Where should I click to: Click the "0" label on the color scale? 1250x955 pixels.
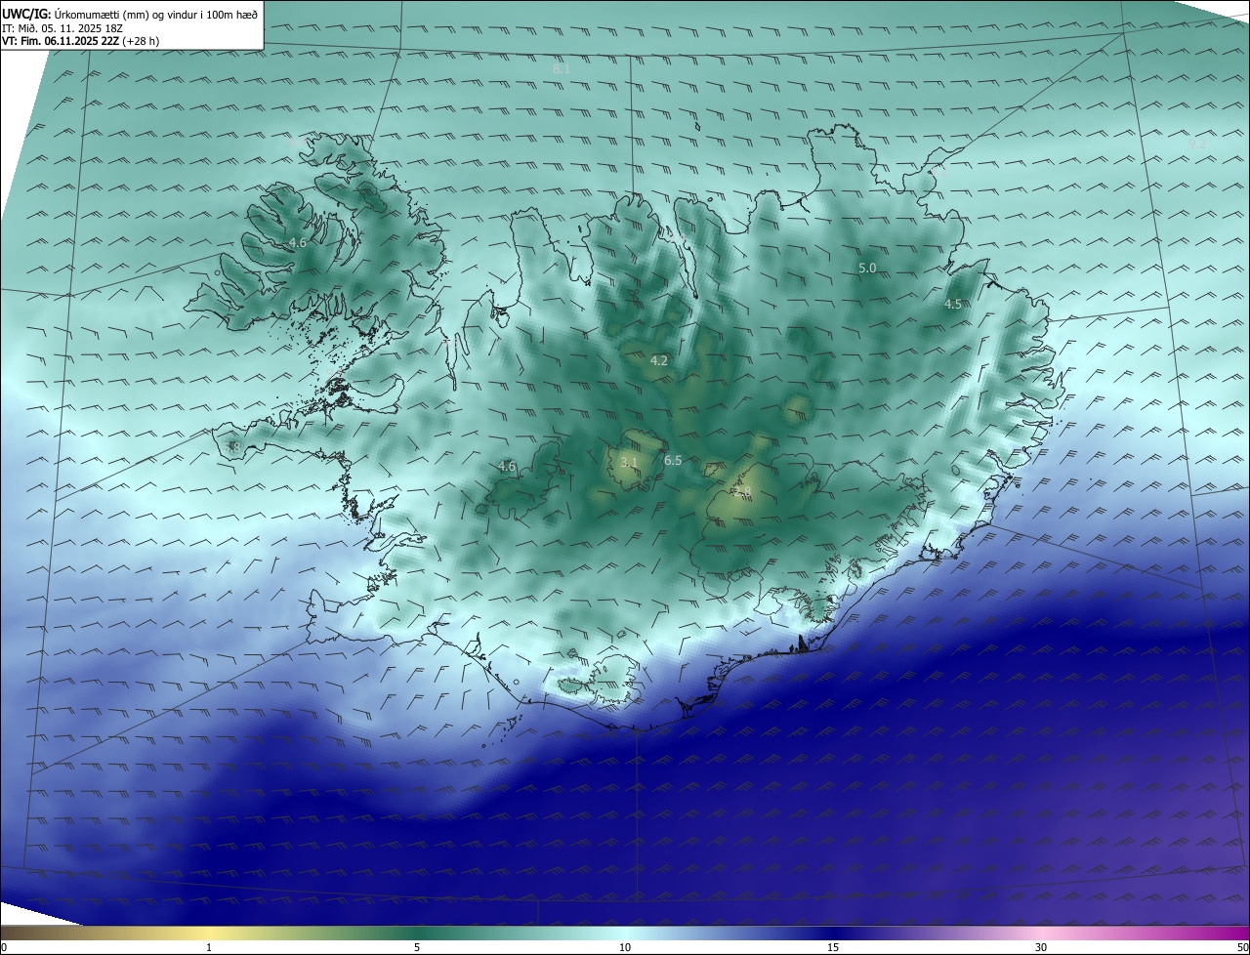click(x=4, y=947)
